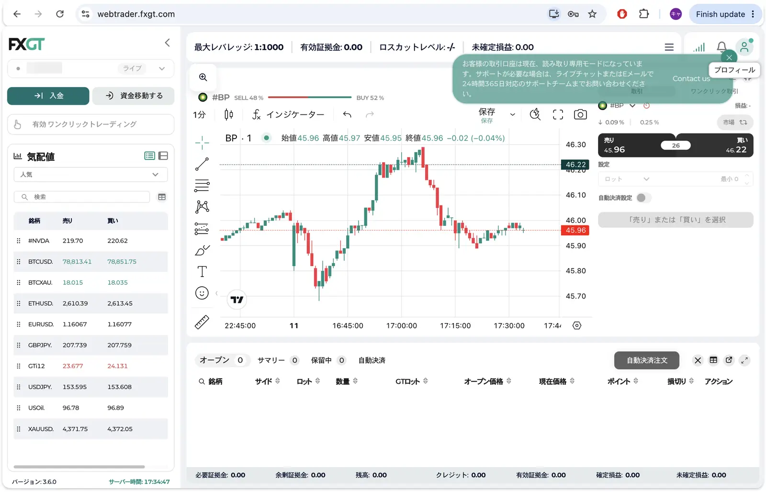Select the Text annotation tool
Image resolution: width=766 pixels, height=492 pixels.
[x=202, y=271]
